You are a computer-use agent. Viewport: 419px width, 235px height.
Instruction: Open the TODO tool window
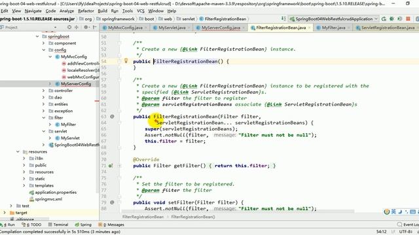click(31, 225)
